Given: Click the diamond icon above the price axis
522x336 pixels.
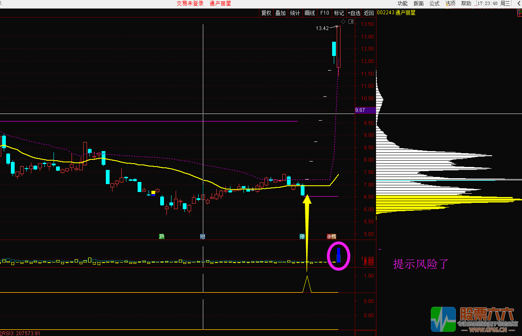Looking at the screenshot, I should click(x=343, y=21).
